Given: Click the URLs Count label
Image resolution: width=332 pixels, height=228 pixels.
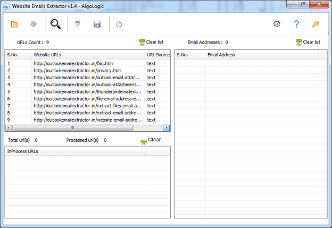Looking at the screenshot, I should click(30, 43).
